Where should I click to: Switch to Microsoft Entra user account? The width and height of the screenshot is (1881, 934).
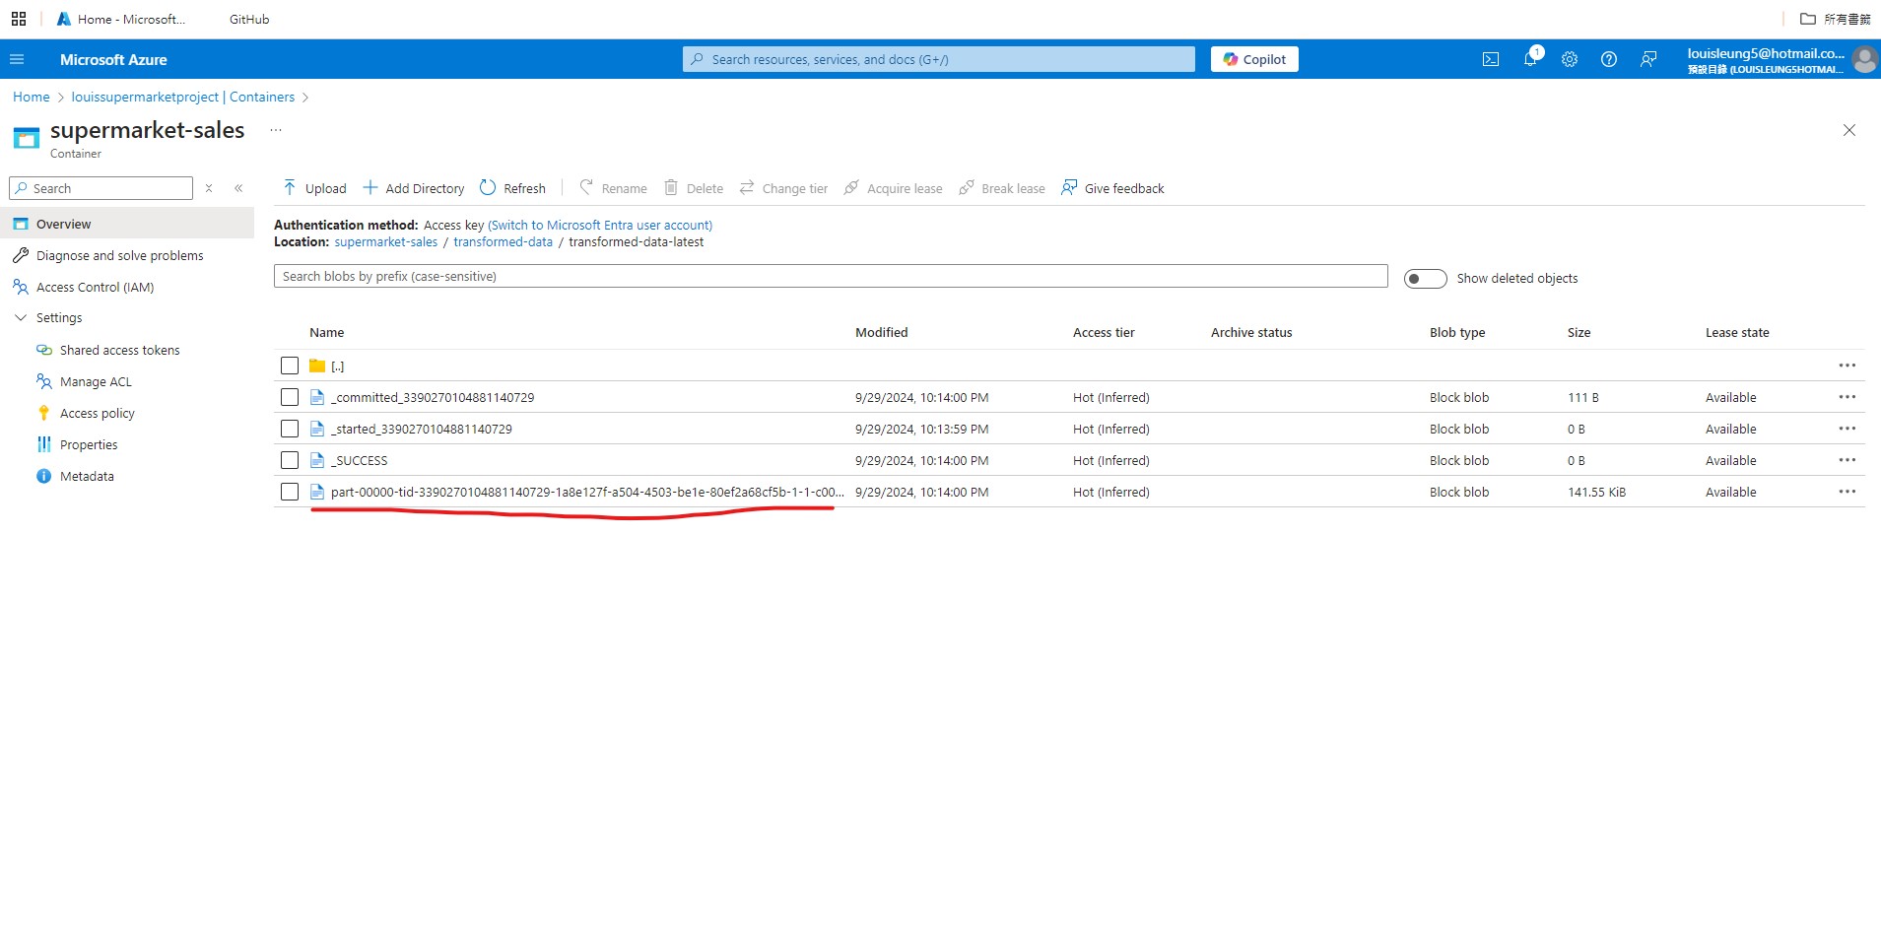(599, 225)
